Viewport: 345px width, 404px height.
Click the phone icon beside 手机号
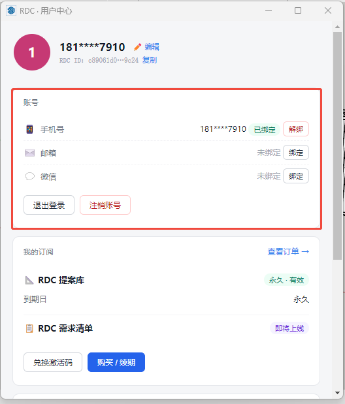coord(29,129)
